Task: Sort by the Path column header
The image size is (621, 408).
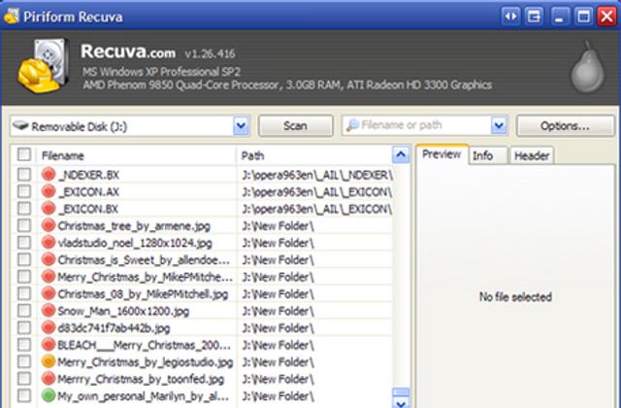Action: [314, 155]
